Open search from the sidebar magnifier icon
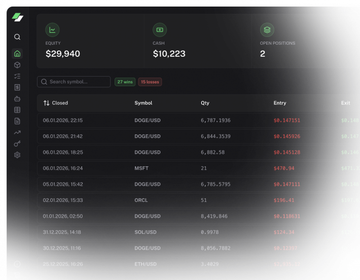Image resolution: width=360 pixels, height=280 pixels. [x=17, y=37]
